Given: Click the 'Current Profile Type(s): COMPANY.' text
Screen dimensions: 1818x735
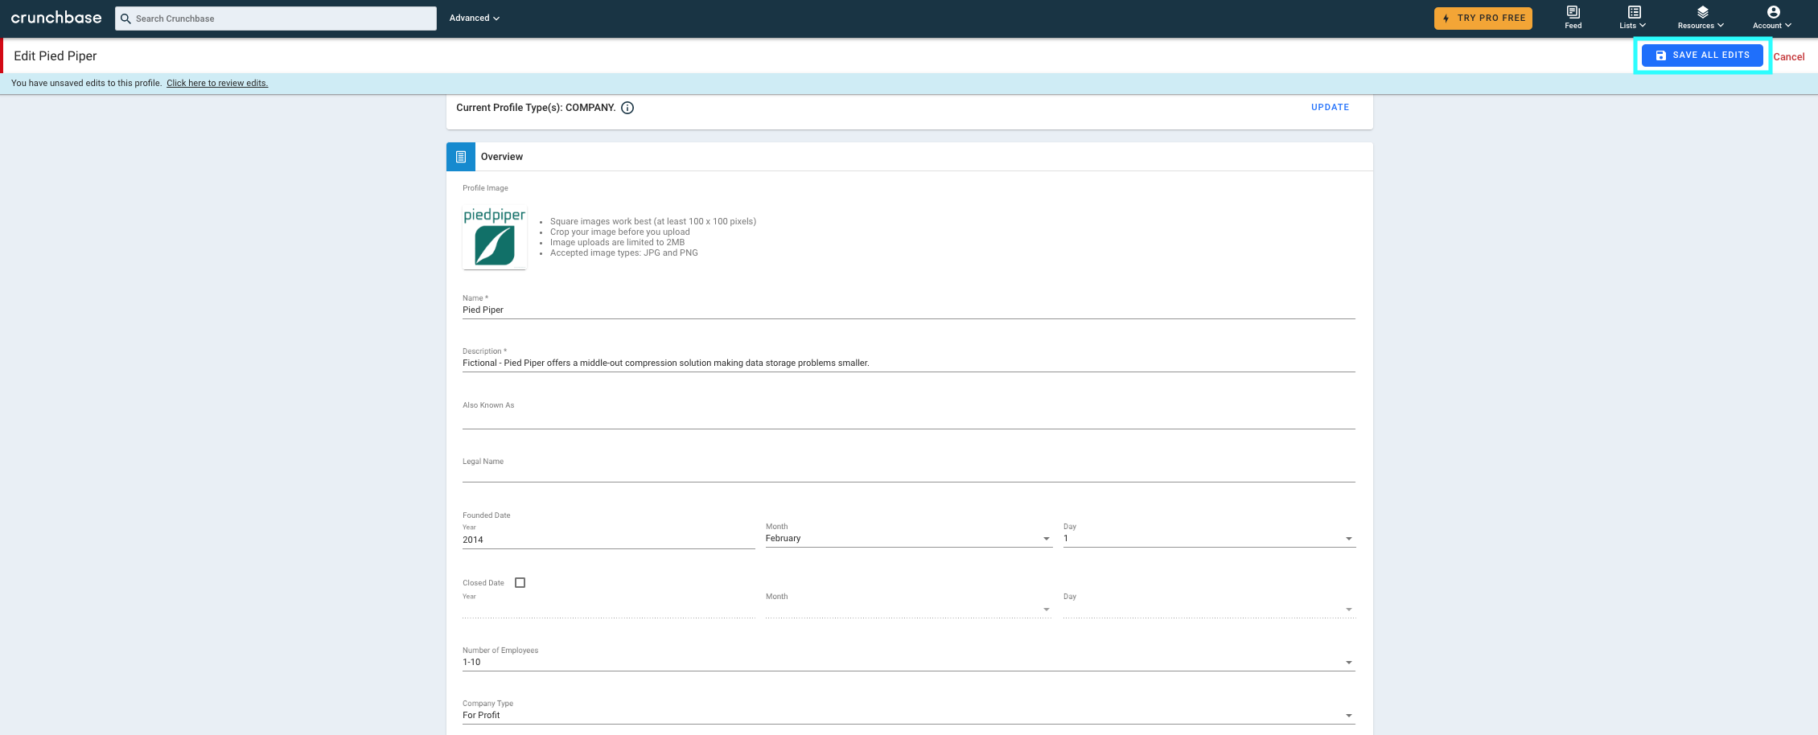Looking at the screenshot, I should point(536,108).
